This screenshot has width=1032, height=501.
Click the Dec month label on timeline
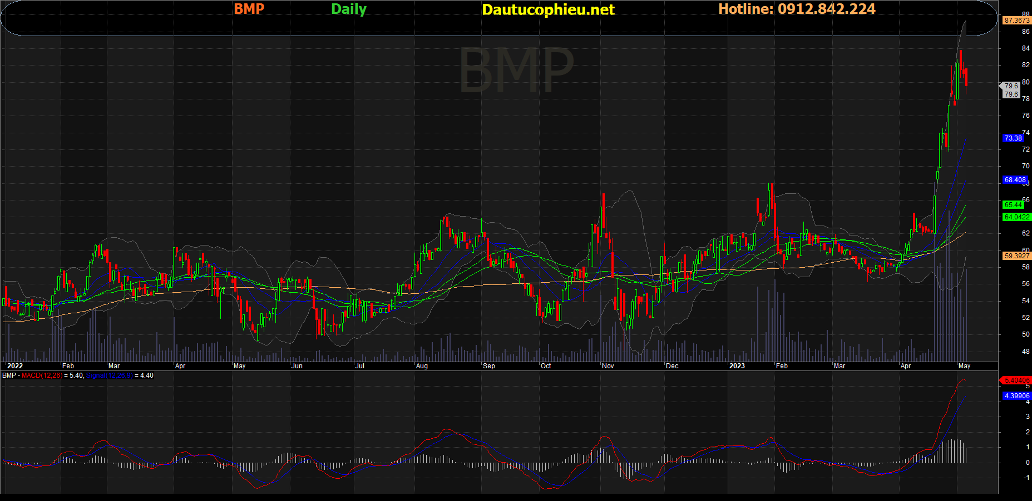(672, 366)
